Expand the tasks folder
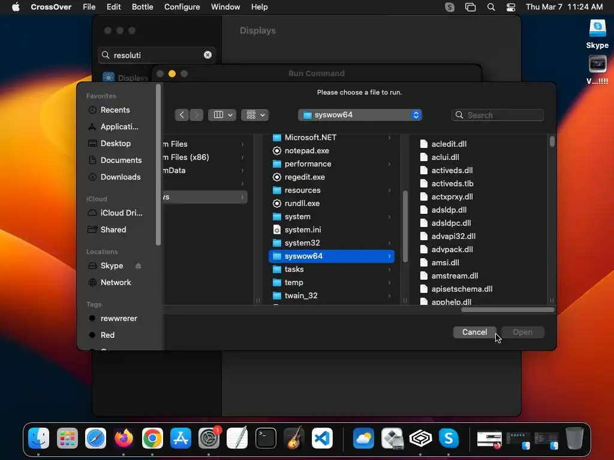Viewport: 614px width, 460px height. point(389,270)
